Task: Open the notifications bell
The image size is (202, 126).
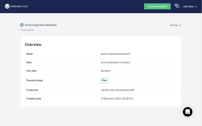Action: pos(177,6)
